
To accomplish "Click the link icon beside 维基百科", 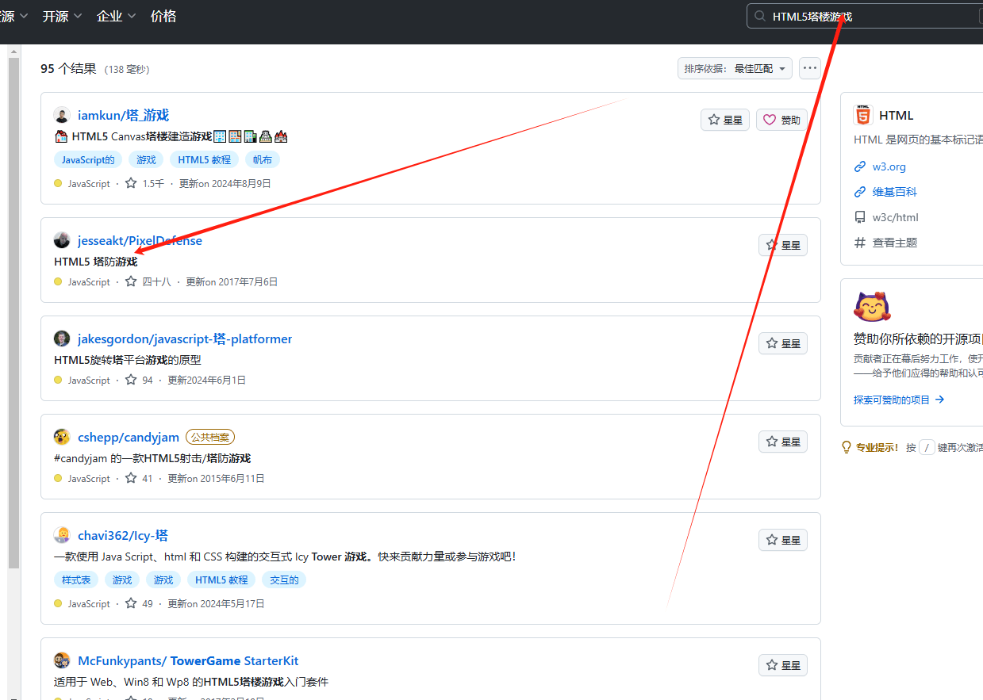I will click(x=860, y=192).
